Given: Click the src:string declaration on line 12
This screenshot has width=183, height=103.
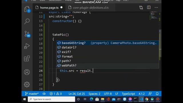Looking at the screenshot, I should click(x=61, y=17).
